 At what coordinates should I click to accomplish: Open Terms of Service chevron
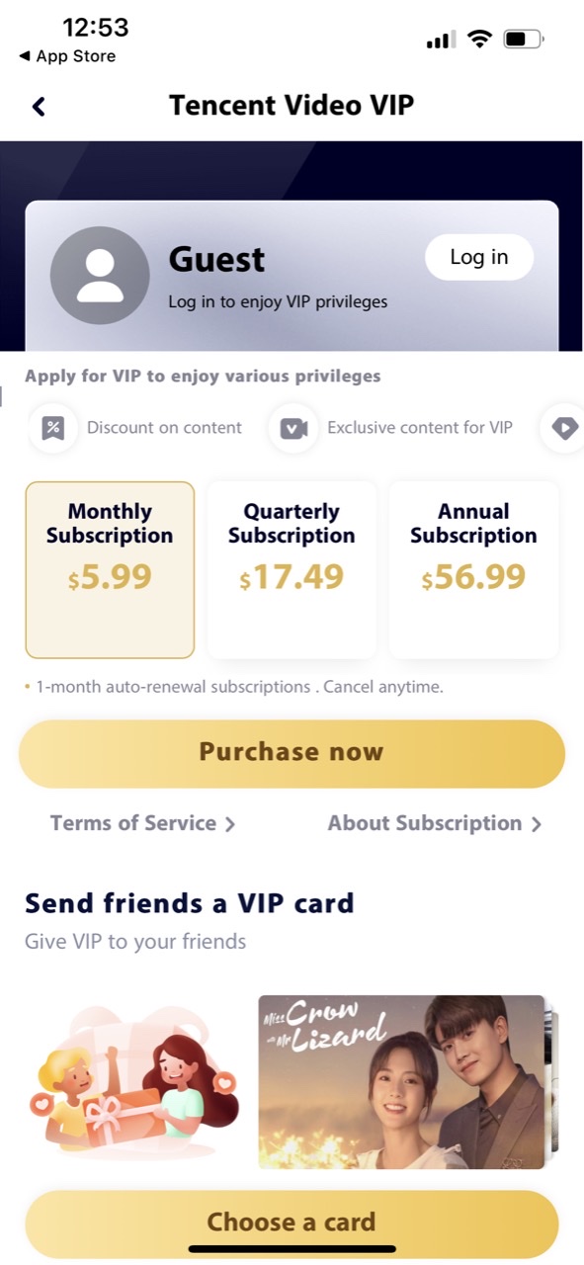click(230, 824)
